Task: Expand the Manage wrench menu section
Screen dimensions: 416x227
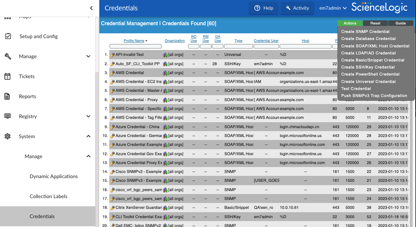Action: click(x=88, y=56)
